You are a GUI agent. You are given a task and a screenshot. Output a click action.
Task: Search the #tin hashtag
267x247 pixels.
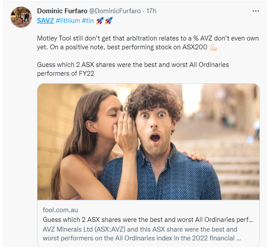point(88,20)
